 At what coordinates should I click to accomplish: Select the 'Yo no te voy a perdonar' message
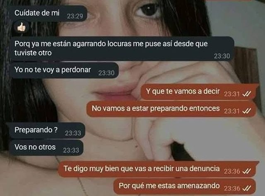coord(65,70)
